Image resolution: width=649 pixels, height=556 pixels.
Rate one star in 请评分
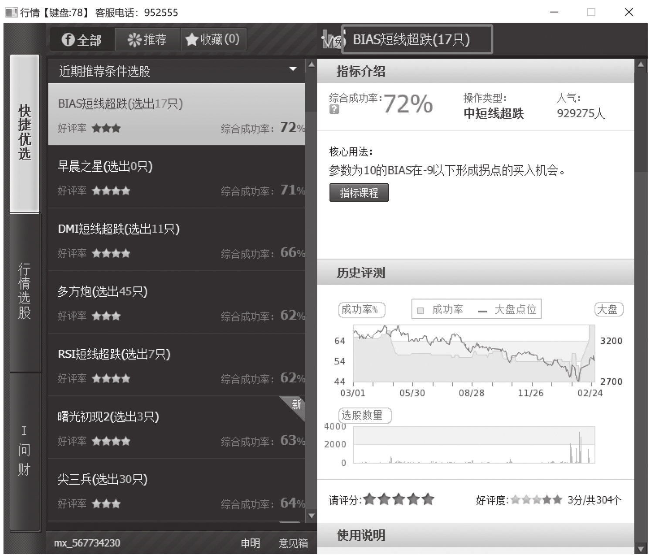click(x=370, y=499)
